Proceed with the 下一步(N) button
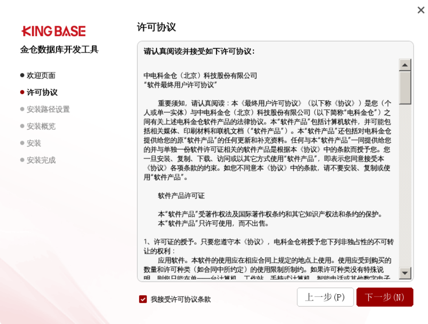 (384, 297)
